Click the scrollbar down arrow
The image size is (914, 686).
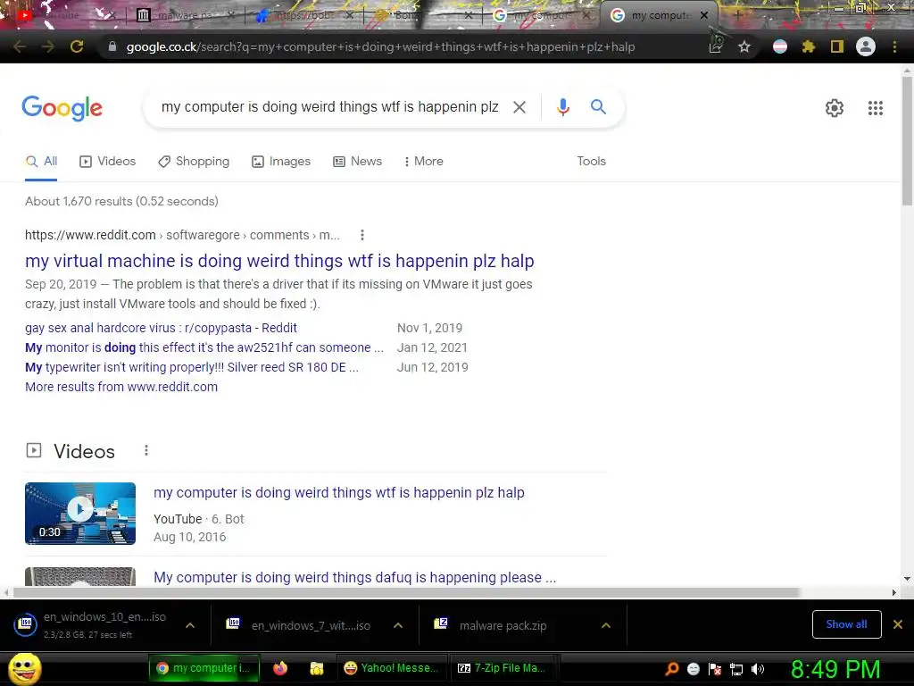coord(907,579)
